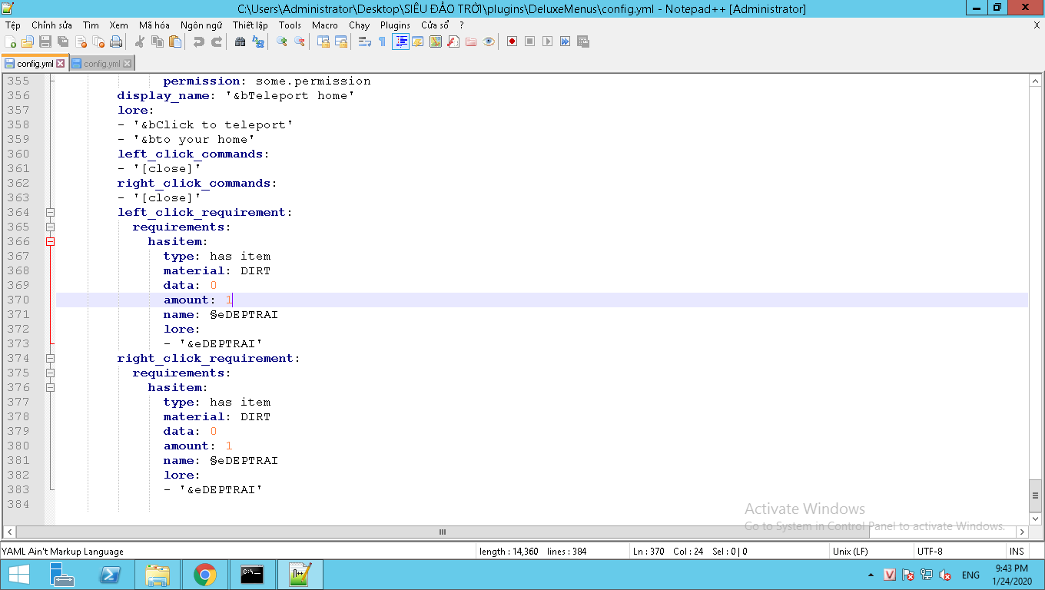This screenshot has width=1045, height=590.
Task: Click the horizontal scrollbar thumb
Action: pos(443,532)
